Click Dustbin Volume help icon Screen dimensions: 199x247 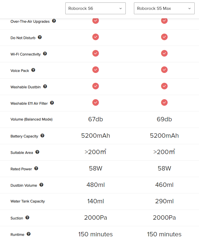(42, 185)
